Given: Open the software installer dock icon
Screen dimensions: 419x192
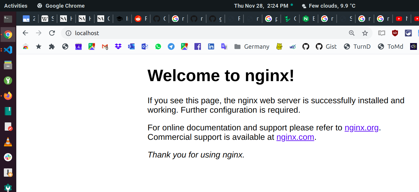Looking at the screenshot, I should pyautogui.click(x=8, y=173).
